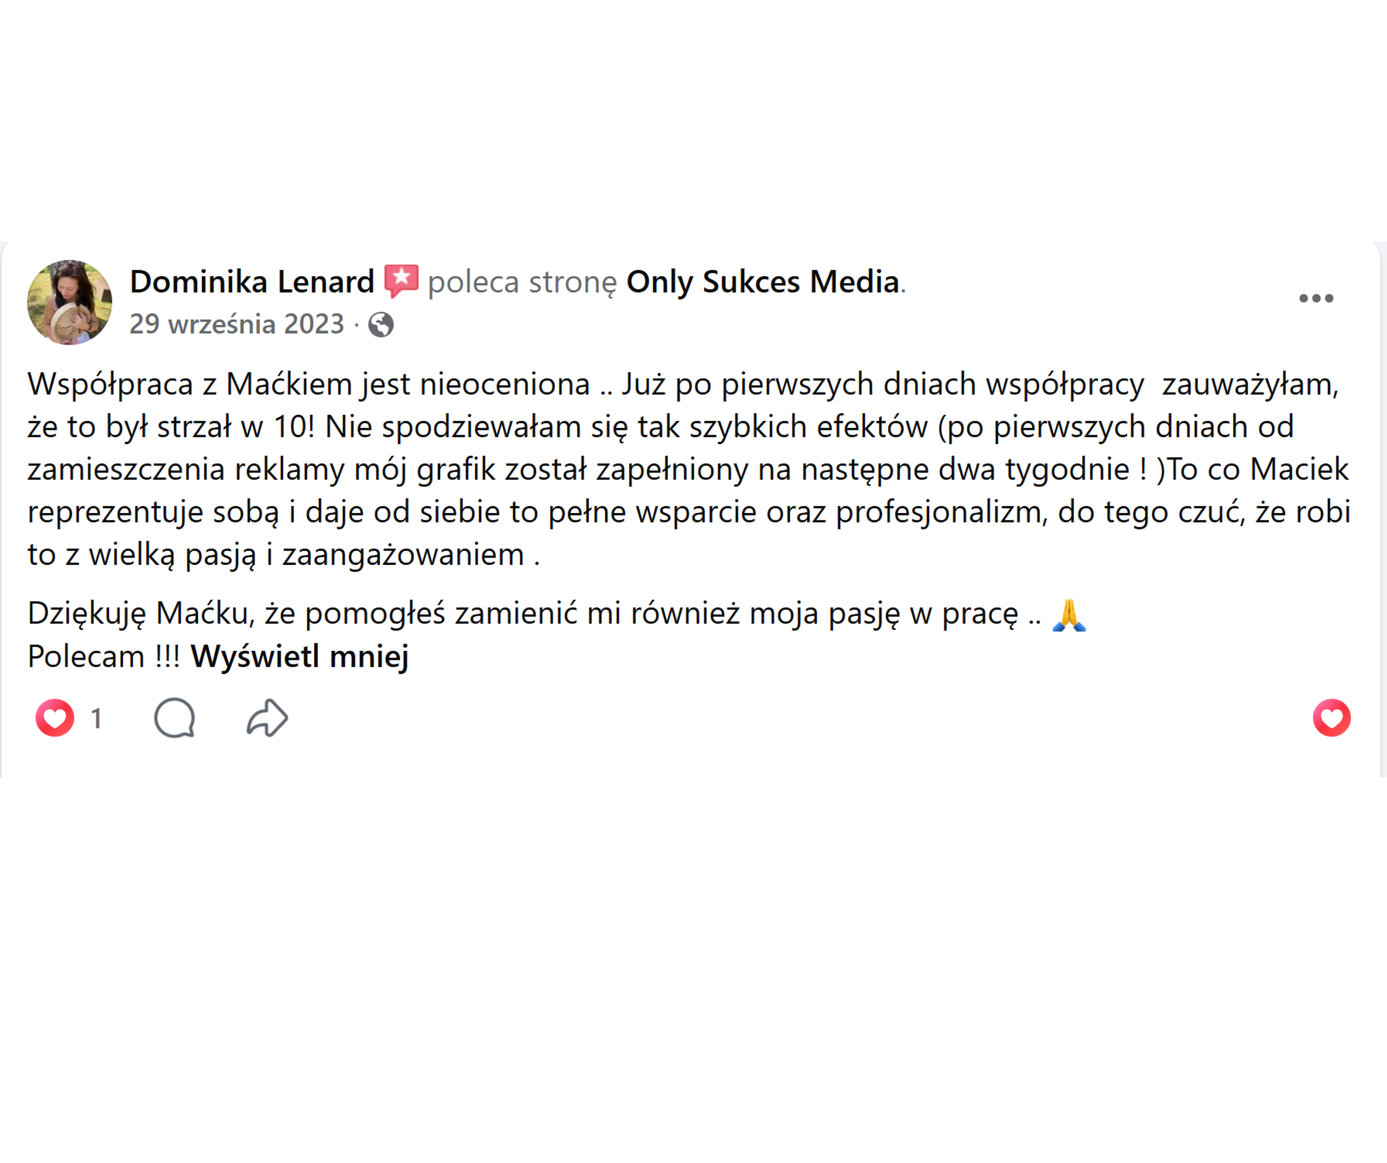Screen dimensions: 1387x1163
Task: Open the reactions count showing 1
Action: pyautogui.click(x=96, y=718)
